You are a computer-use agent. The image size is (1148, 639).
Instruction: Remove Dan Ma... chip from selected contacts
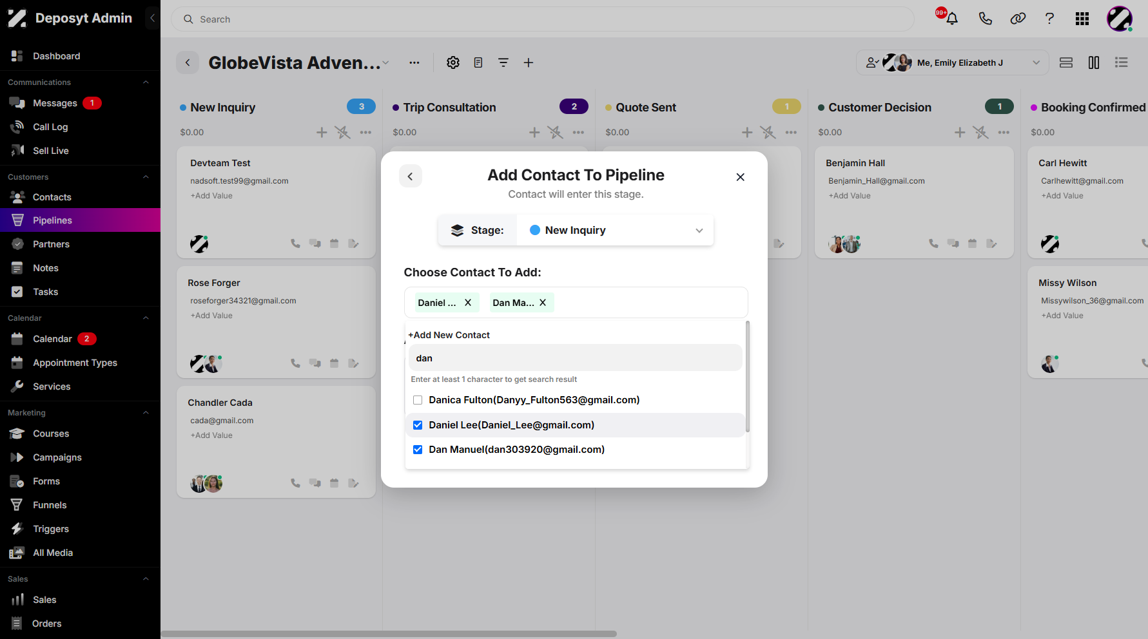coord(543,303)
